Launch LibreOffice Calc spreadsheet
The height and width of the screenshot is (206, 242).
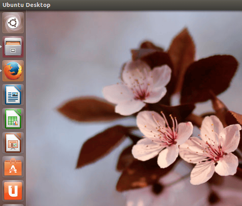[13, 119]
